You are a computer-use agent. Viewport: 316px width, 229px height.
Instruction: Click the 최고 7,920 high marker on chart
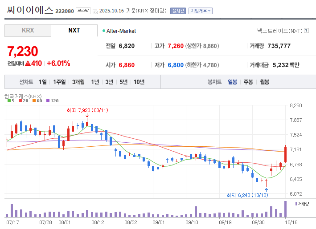(x=87, y=110)
